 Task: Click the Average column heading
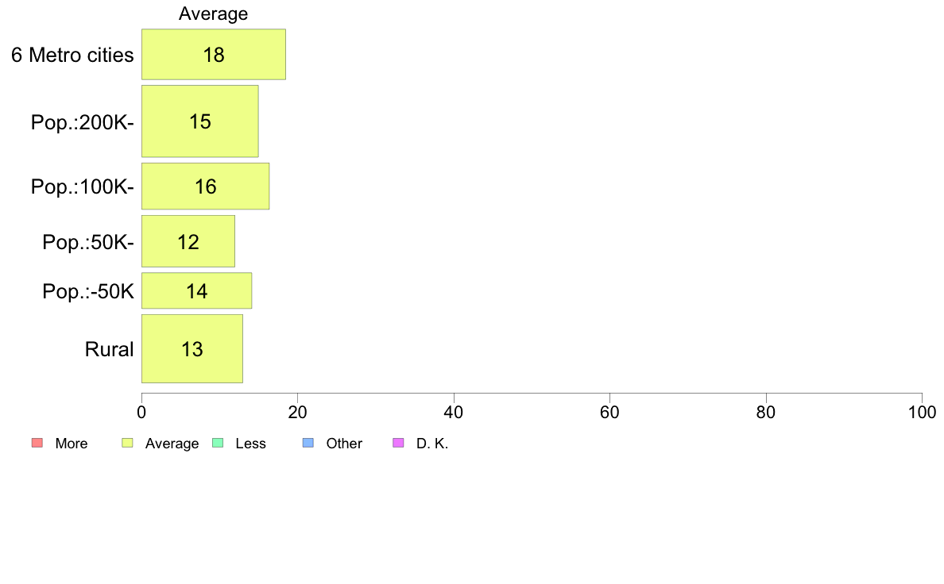click(213, 13)
